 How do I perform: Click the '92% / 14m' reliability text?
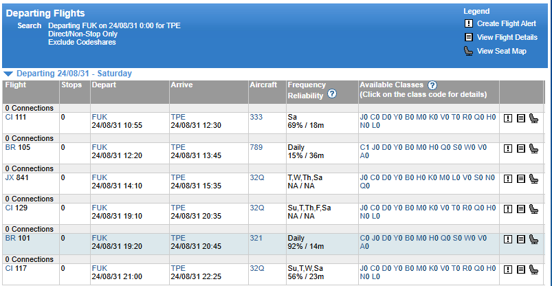click(x=306, y=247)
